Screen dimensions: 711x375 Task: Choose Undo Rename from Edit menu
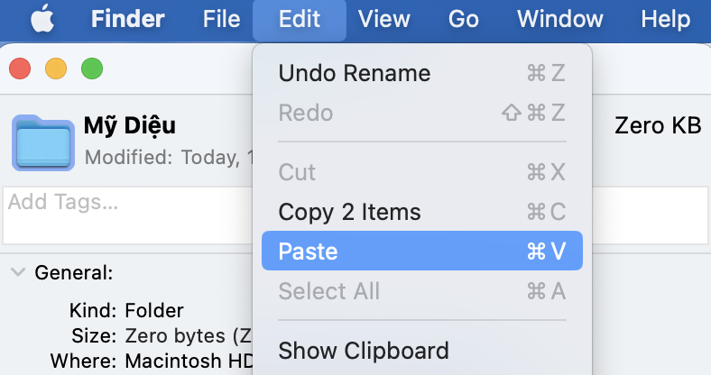coord(355,73)
